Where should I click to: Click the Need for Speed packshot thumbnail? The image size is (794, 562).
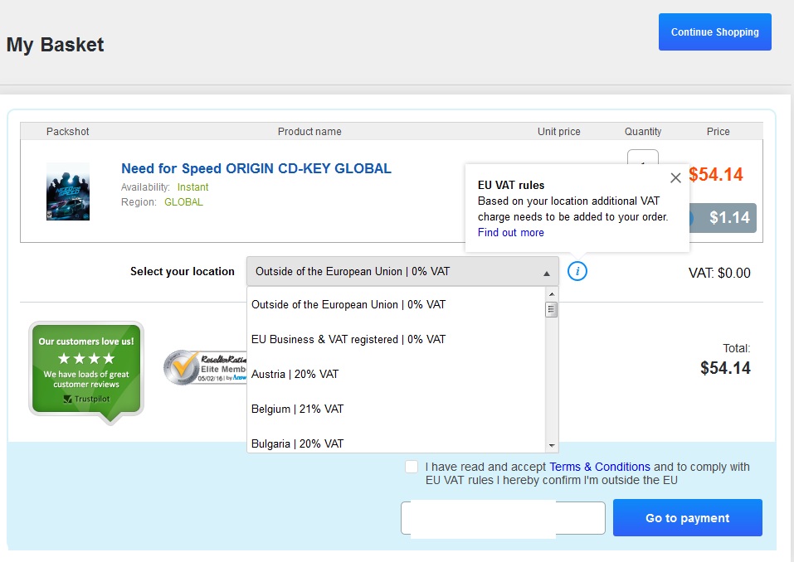click(68, 191)
